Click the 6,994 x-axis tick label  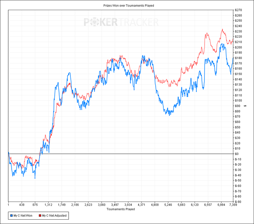[x=221, y=205]
